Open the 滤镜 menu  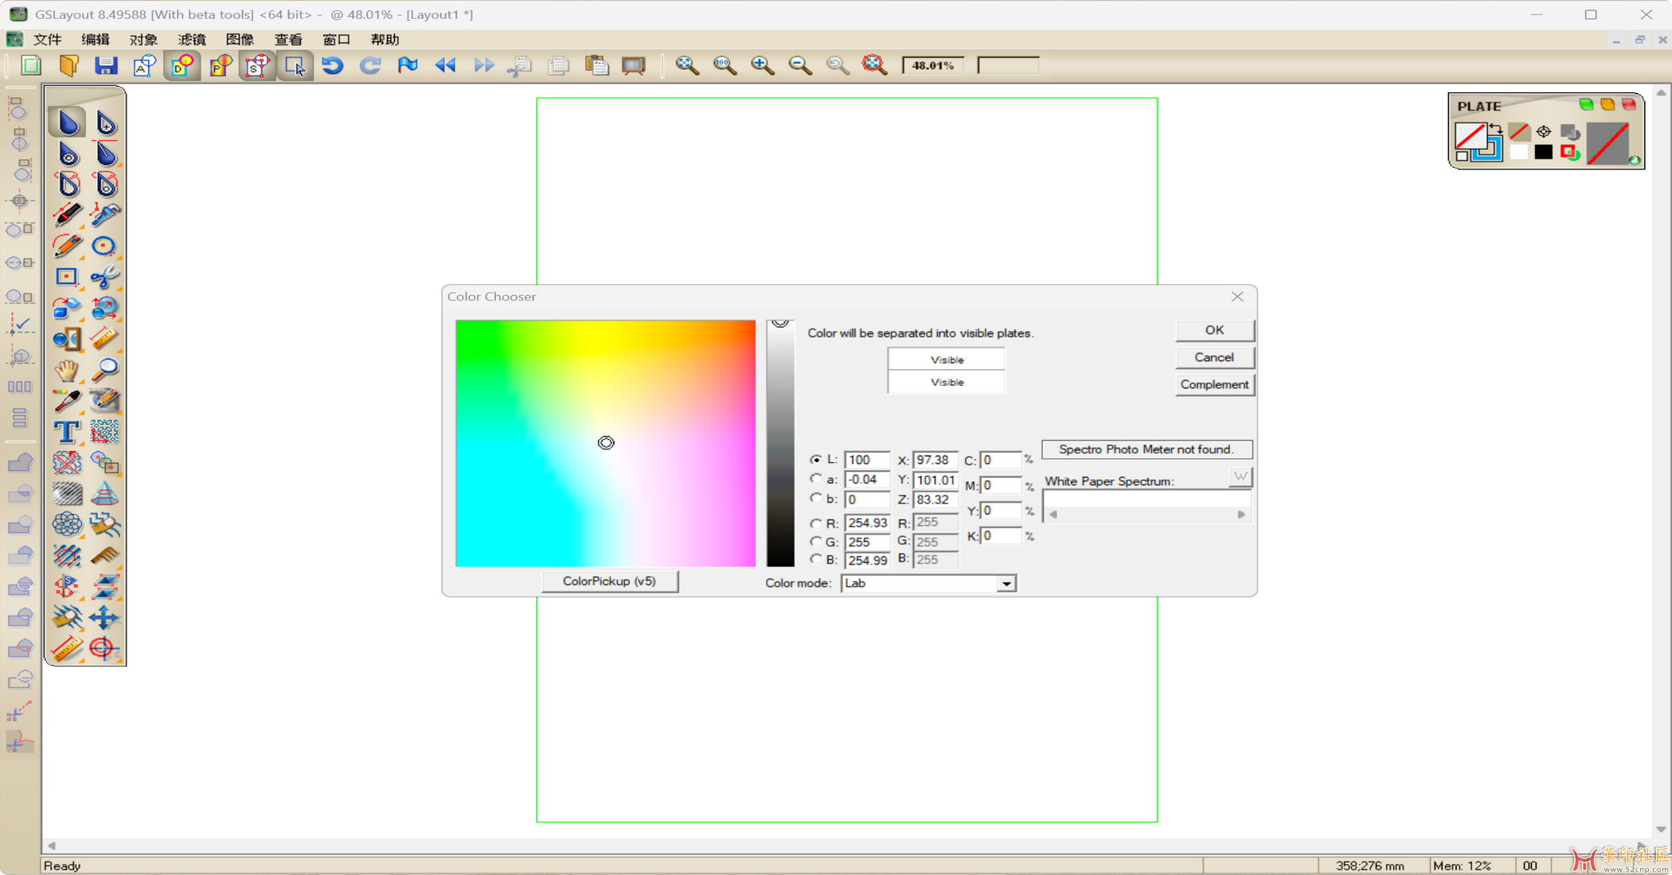coord(191,39)
